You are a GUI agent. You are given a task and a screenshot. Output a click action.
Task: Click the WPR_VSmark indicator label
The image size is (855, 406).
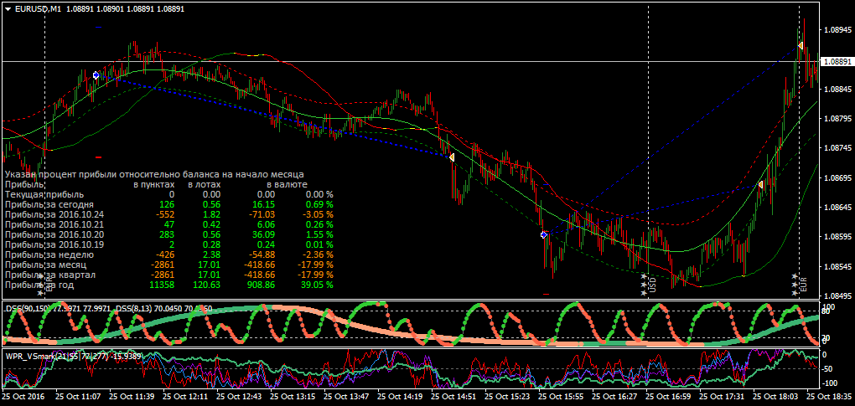(74, 357)
